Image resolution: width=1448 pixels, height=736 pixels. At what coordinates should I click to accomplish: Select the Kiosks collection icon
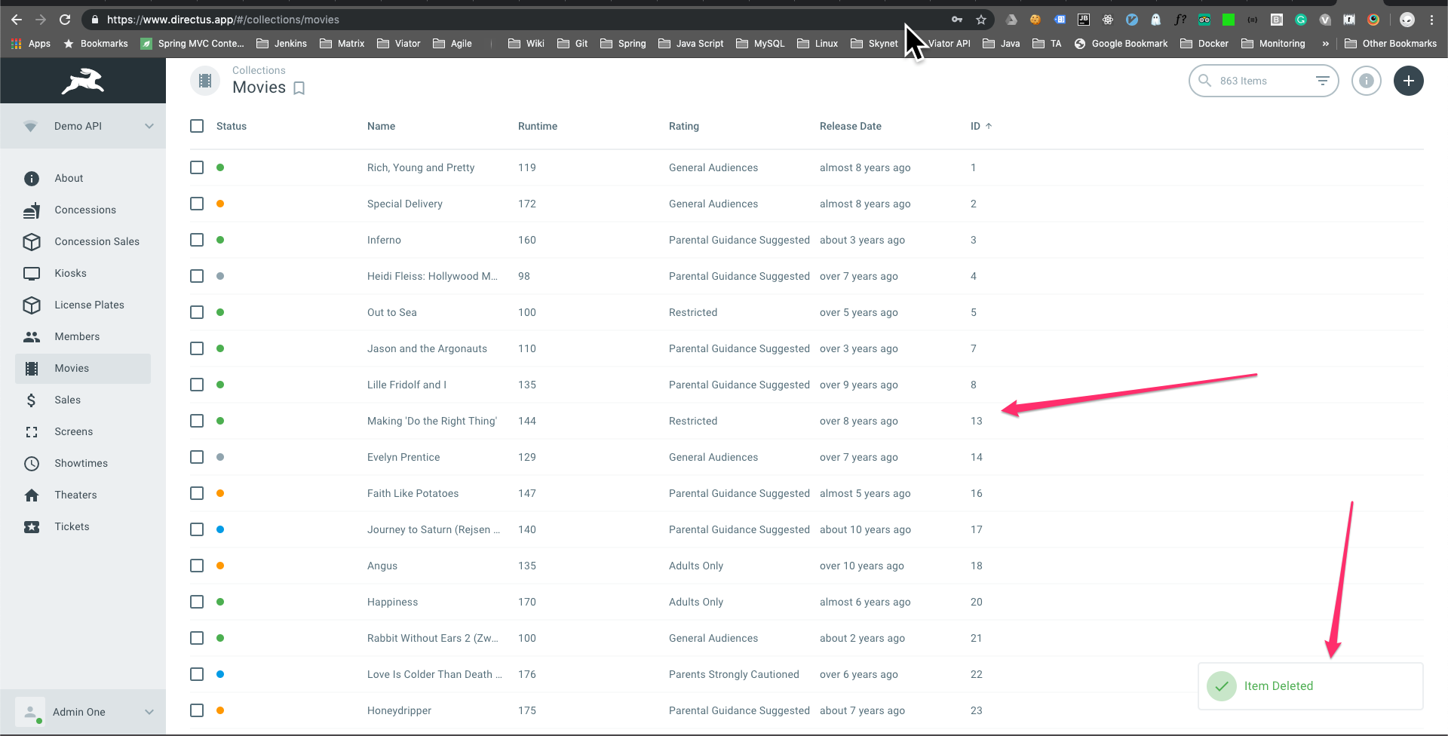pos(31,273)
